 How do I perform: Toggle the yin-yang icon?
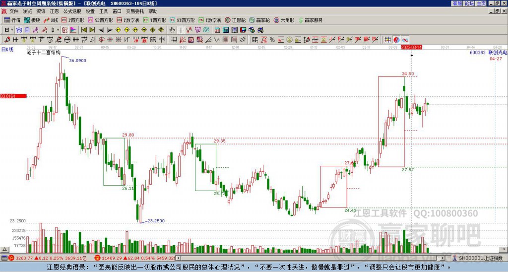[x=396, y=40]
